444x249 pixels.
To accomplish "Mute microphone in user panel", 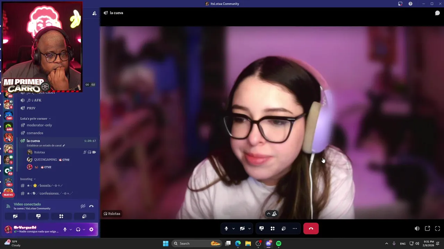I will 65,229.
